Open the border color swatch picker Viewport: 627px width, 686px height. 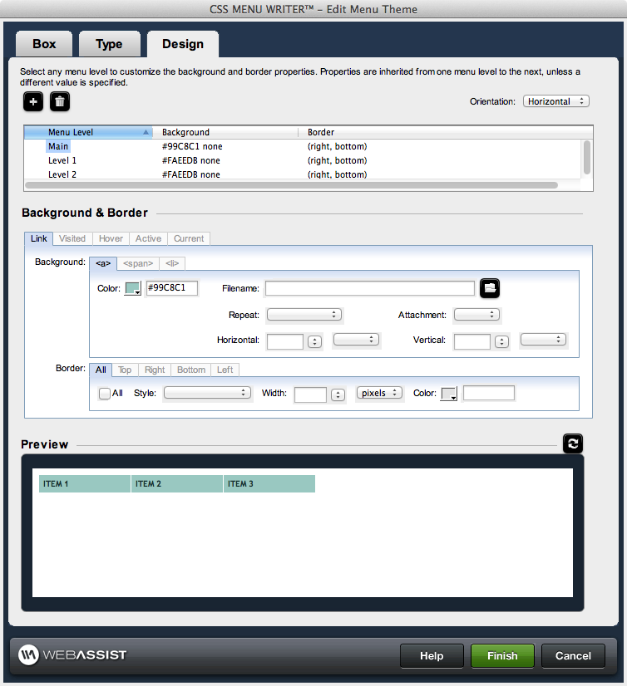pos(449,394)
